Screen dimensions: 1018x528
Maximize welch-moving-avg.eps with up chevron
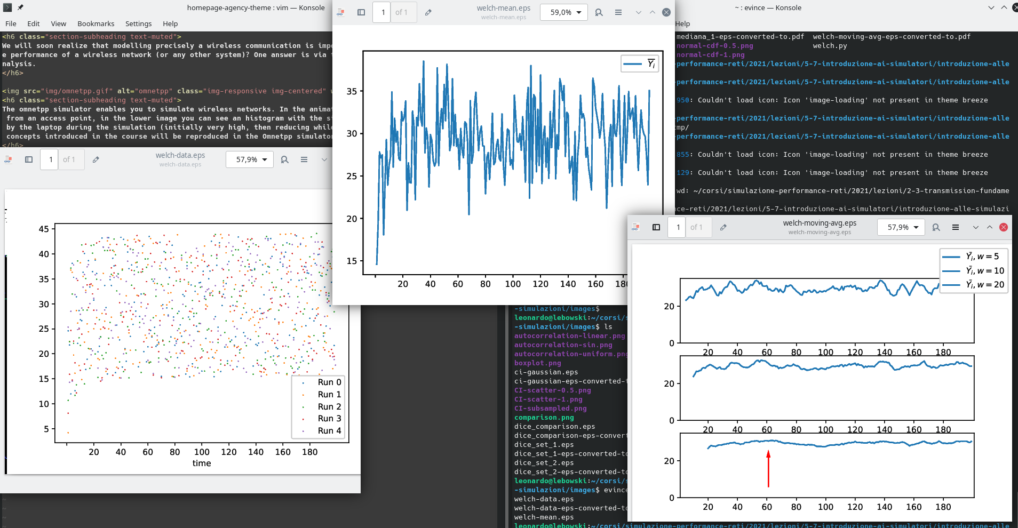click(x=989, y=227)
